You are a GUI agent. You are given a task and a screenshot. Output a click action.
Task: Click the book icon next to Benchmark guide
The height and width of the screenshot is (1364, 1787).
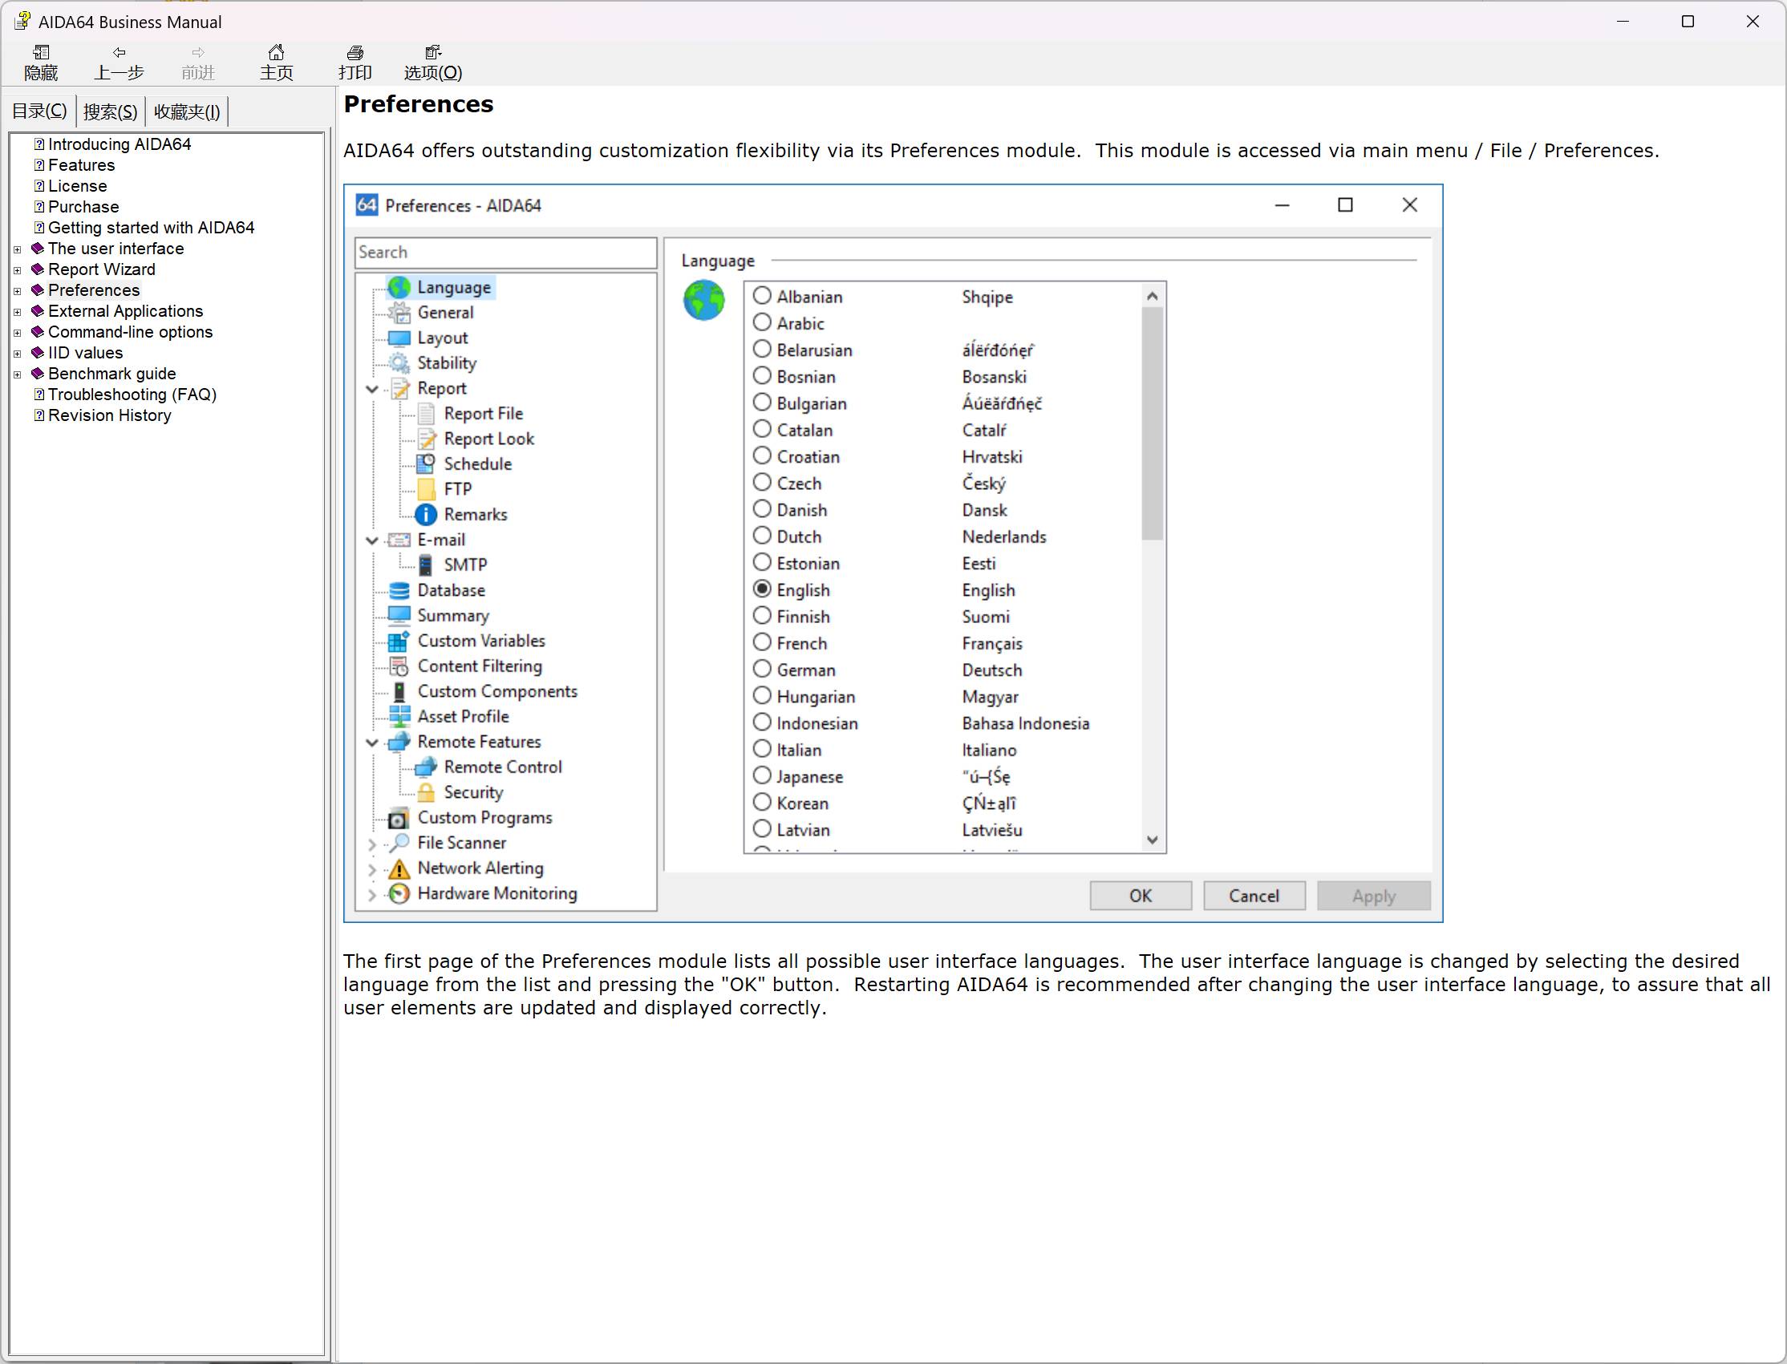pyautogui.click(x=38, y=374)
